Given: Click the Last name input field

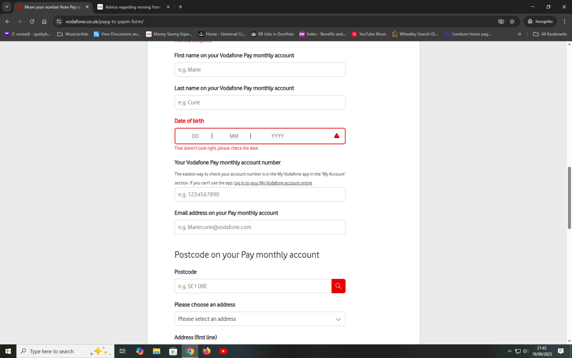Looking at the screenshot, I should coord(260,102).
